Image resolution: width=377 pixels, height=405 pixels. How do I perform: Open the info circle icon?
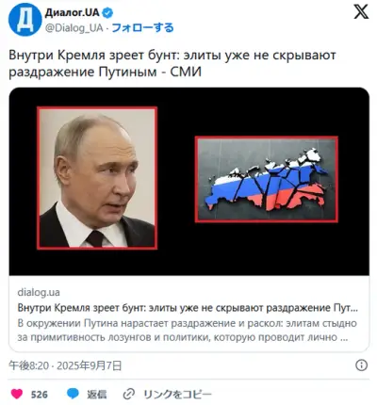pos(361,365)
